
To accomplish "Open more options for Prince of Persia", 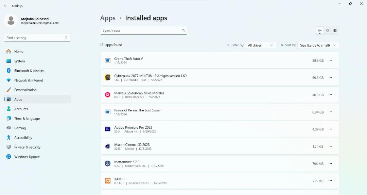I will (x=330, y=112).
